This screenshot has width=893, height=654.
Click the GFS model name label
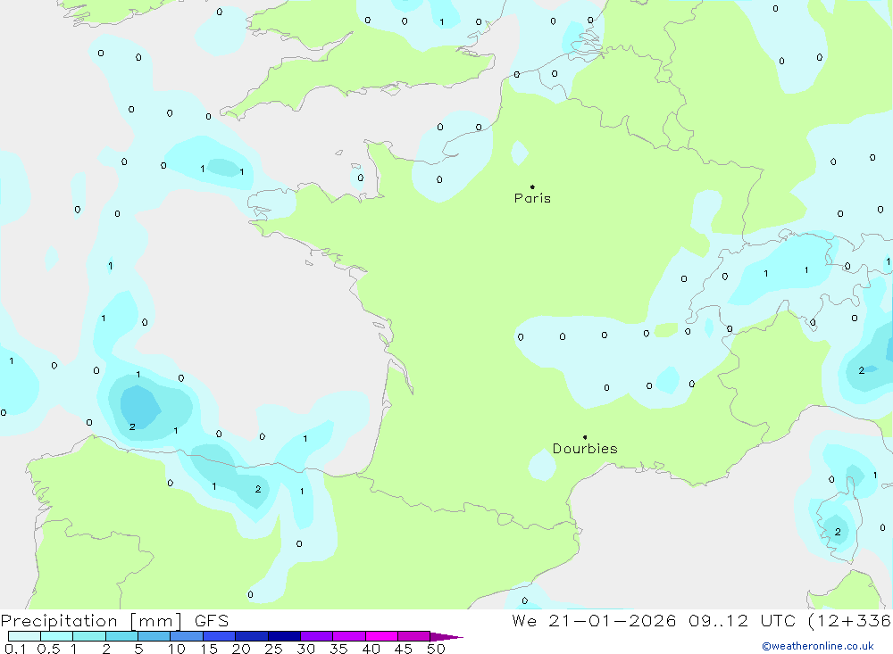[212, 621]
